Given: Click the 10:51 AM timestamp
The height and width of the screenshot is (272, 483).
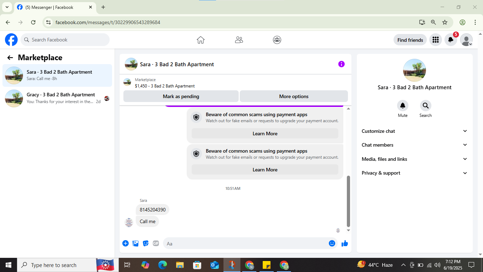Looking at the screenshot, I should (233, 188).
